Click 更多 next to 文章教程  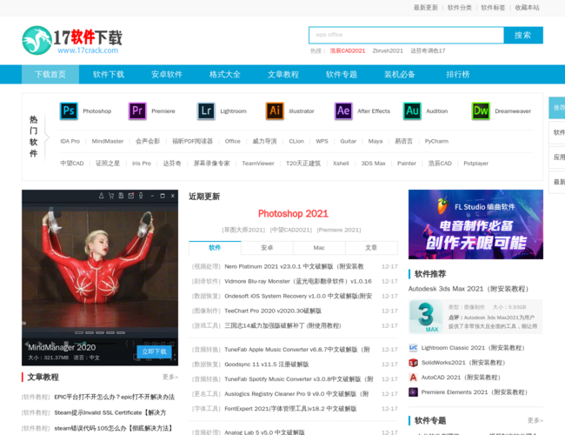coord(170,377)
